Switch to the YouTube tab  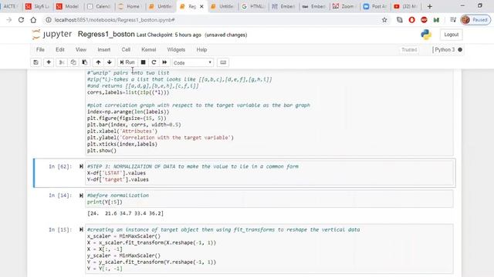406,6
